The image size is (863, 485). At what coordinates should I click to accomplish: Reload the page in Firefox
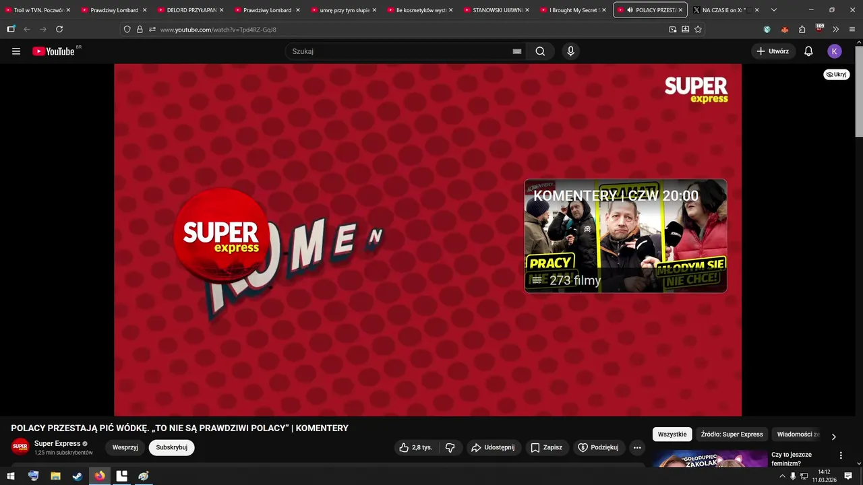59,29
